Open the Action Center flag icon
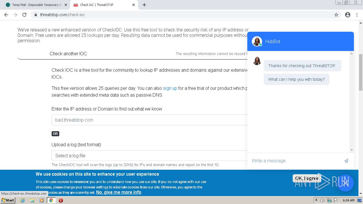 [x=336, y=200]
